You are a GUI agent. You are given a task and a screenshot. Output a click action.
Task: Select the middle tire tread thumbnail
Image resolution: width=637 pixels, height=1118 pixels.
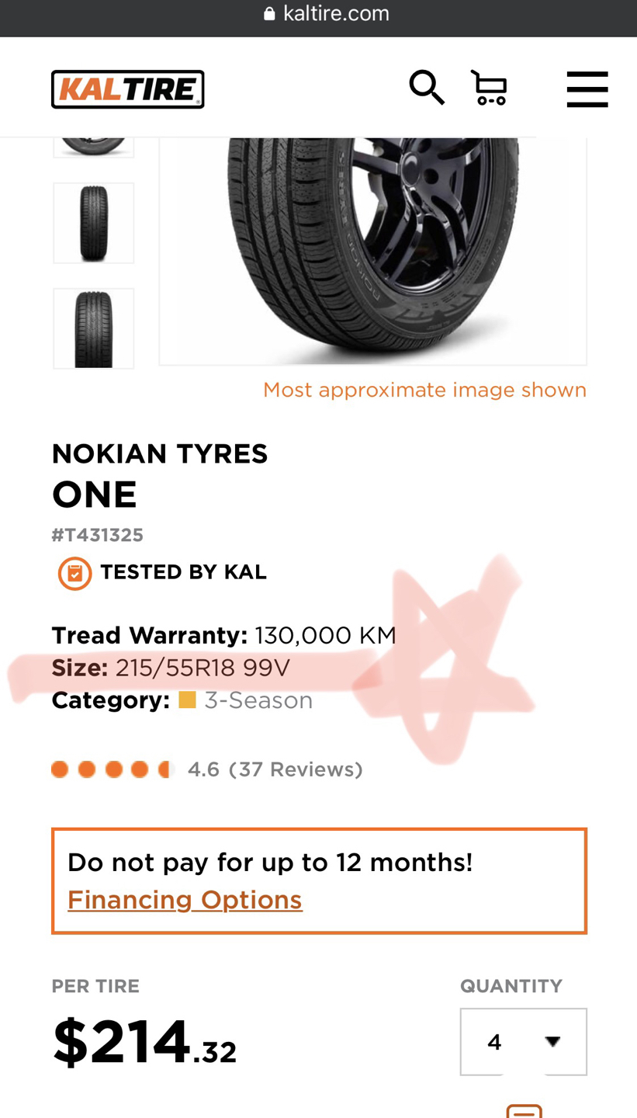click(94, 224)
